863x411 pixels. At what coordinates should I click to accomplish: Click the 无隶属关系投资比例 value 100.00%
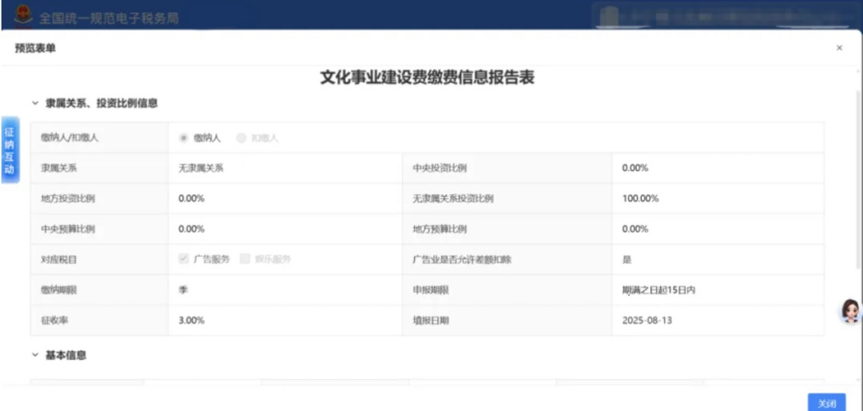tap(640, 199)
